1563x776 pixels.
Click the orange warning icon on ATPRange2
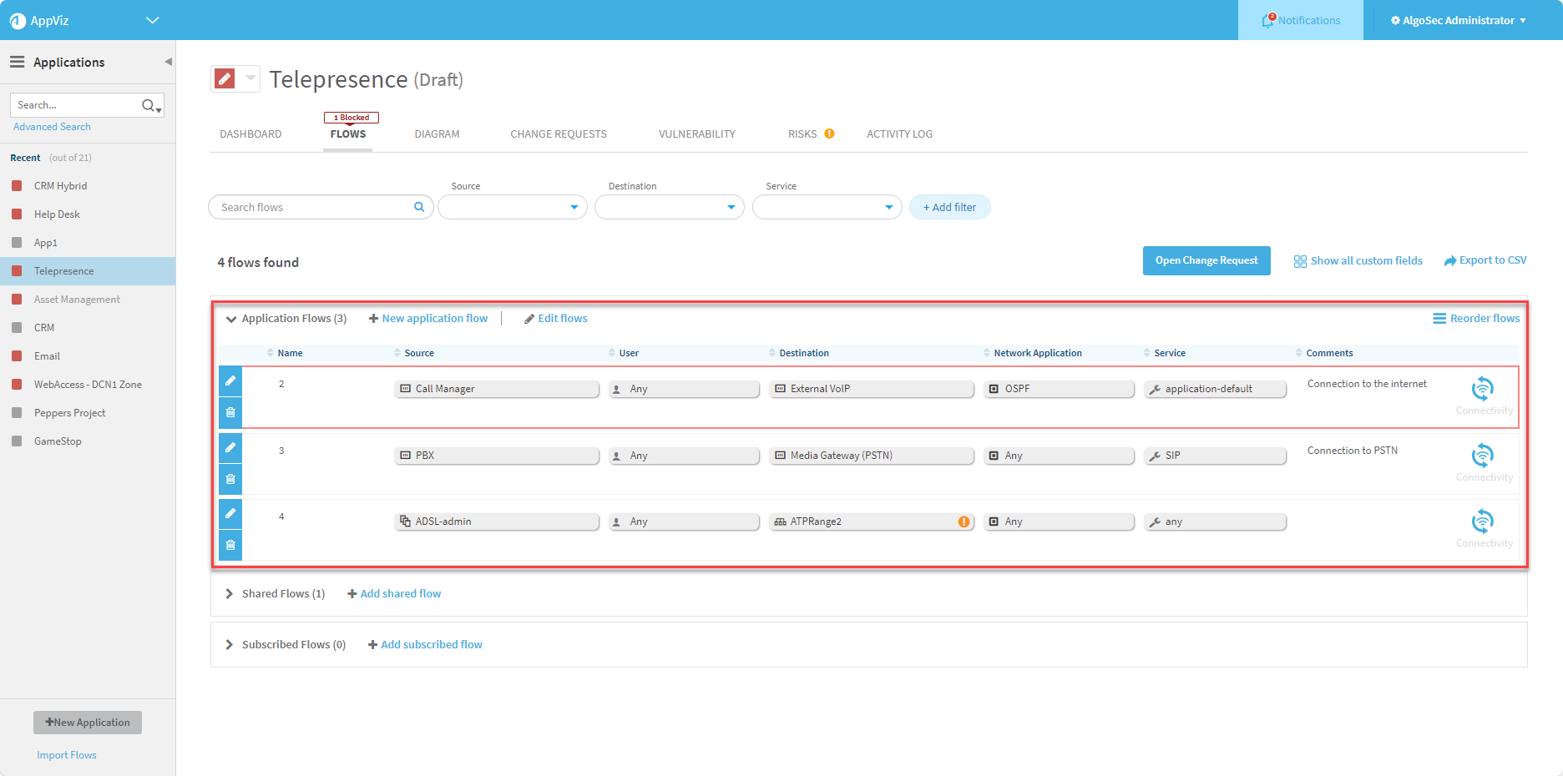(x=964, y=522)
